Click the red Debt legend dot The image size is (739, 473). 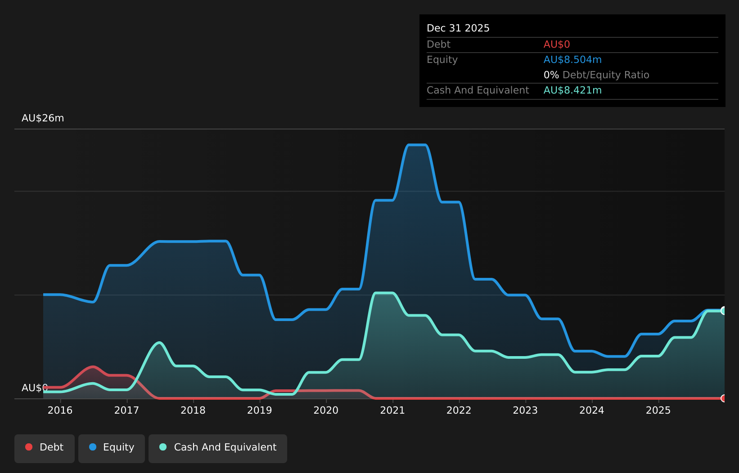29,447
